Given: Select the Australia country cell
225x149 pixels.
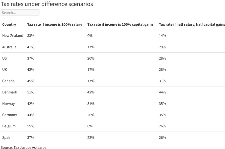Looking at the screenshot, I should [x=9, y=47].
